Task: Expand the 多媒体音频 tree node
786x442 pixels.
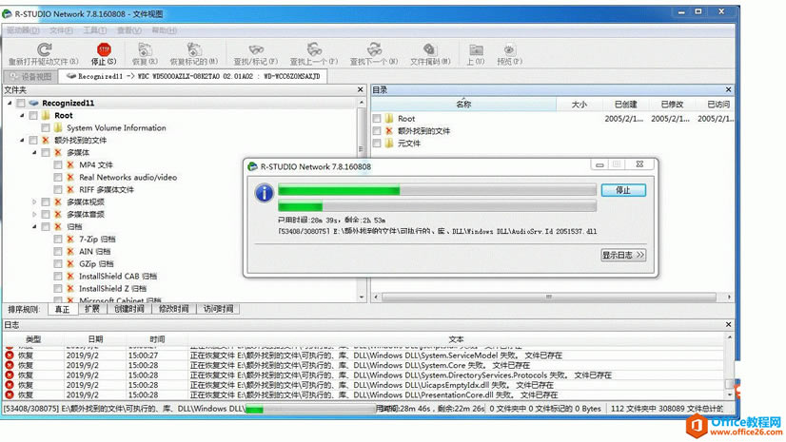Action: (34, 214)
